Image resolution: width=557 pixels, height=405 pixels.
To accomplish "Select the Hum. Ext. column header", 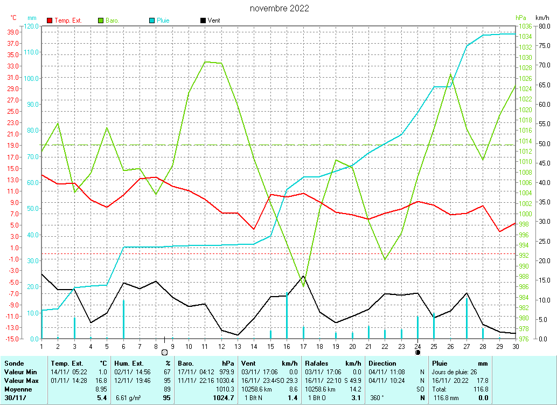I will pyautogui.click(x=131, y=363).
